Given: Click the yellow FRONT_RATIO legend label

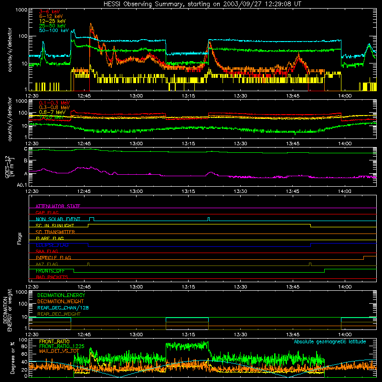Looking at the screenshot, I should coord(54,341).
